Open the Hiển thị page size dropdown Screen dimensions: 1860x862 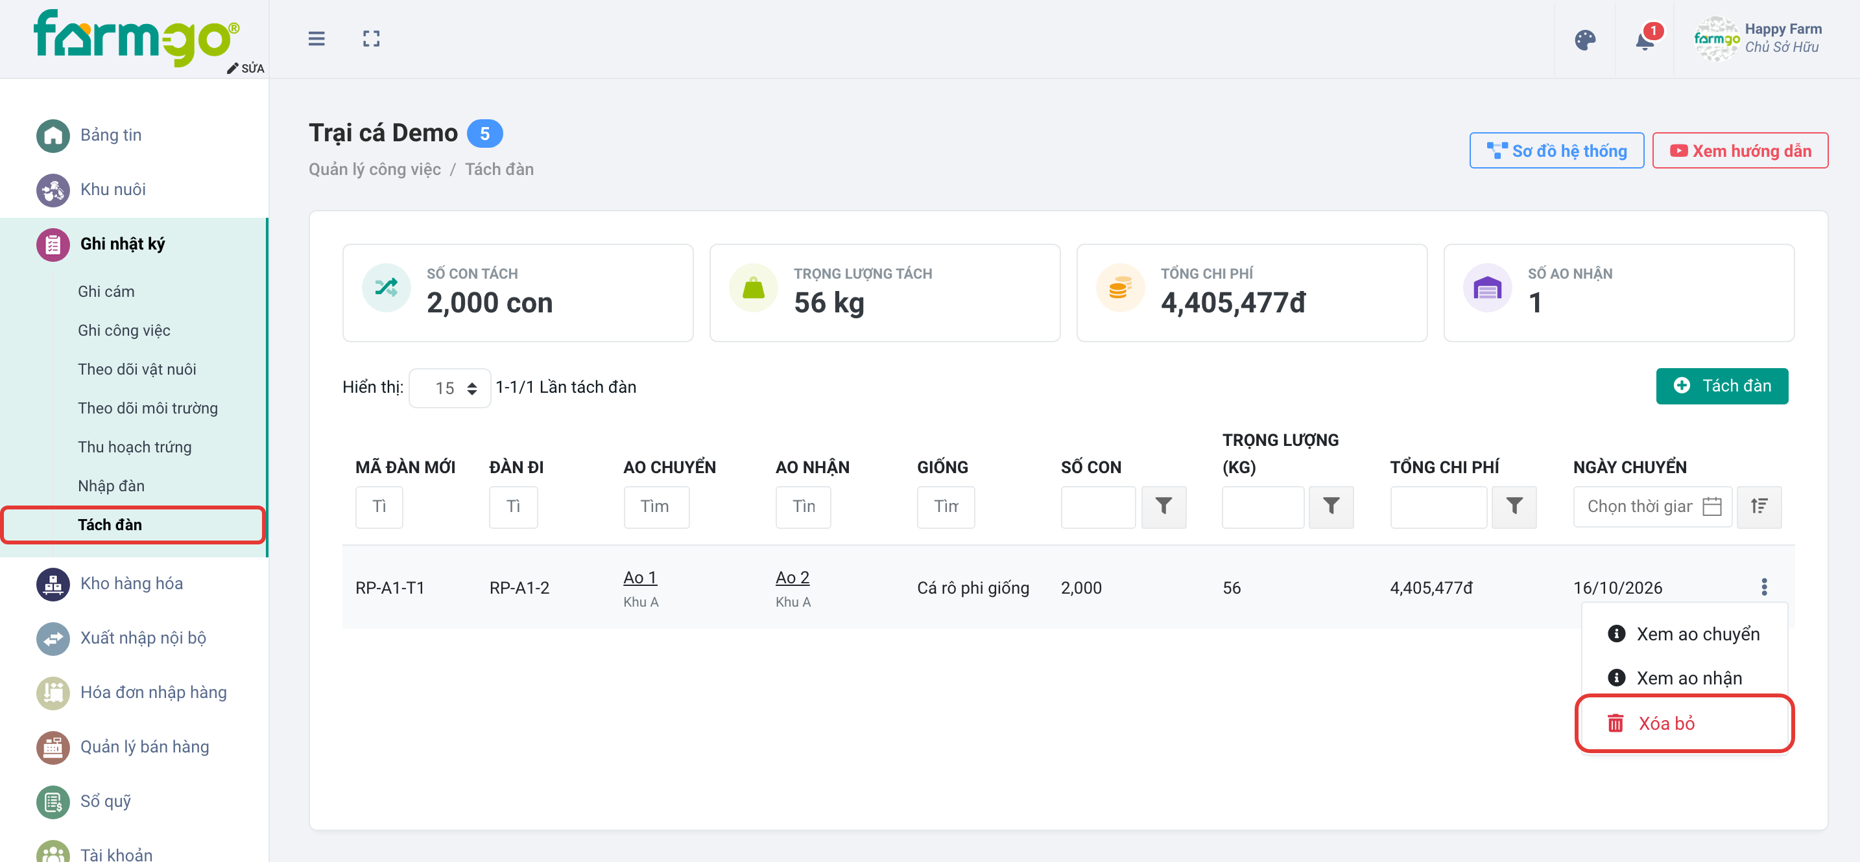[x=450, y=388]
